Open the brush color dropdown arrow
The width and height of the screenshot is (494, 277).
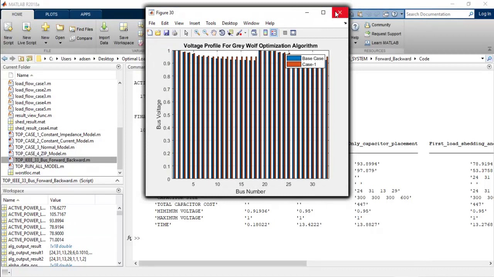(x=245, y=33)
